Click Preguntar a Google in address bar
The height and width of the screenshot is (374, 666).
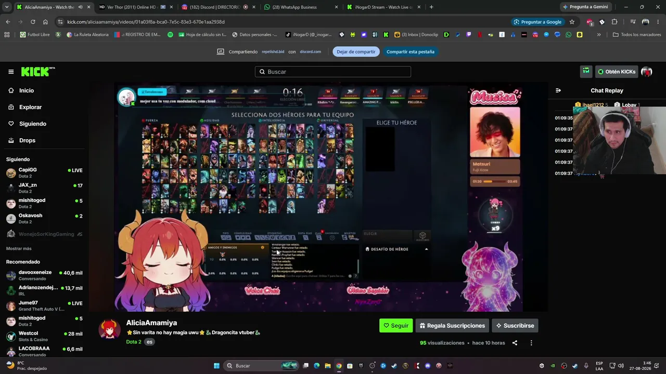(x=537, y=22)
